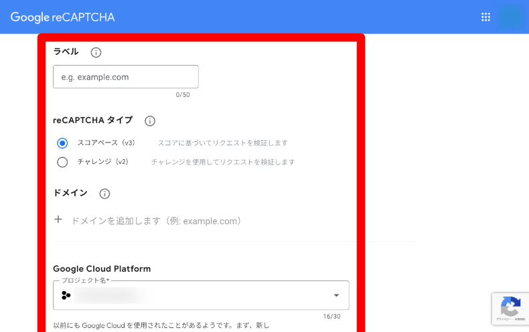Show info tooltip next to ドメイン
The width and height of the screenshot is (529, 332).
(x=104, y=193)
